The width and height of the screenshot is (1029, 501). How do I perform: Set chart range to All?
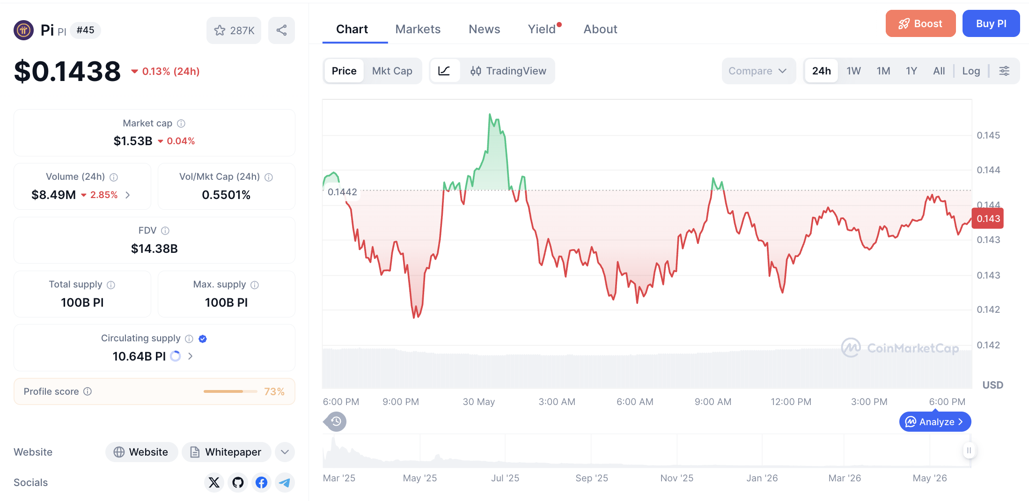click(x=939, y=71)
